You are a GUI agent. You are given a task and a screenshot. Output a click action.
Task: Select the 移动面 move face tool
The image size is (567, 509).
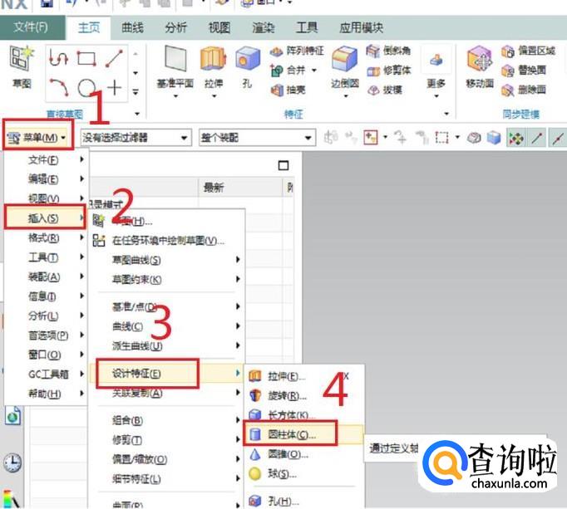480,64
